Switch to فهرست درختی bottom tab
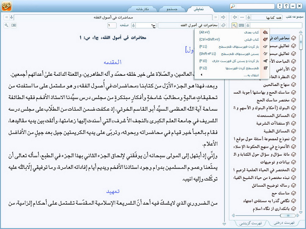306x229 pixels. point(284,223)
